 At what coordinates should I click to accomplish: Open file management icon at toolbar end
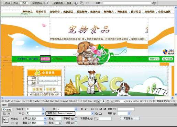tap(154, 3)
